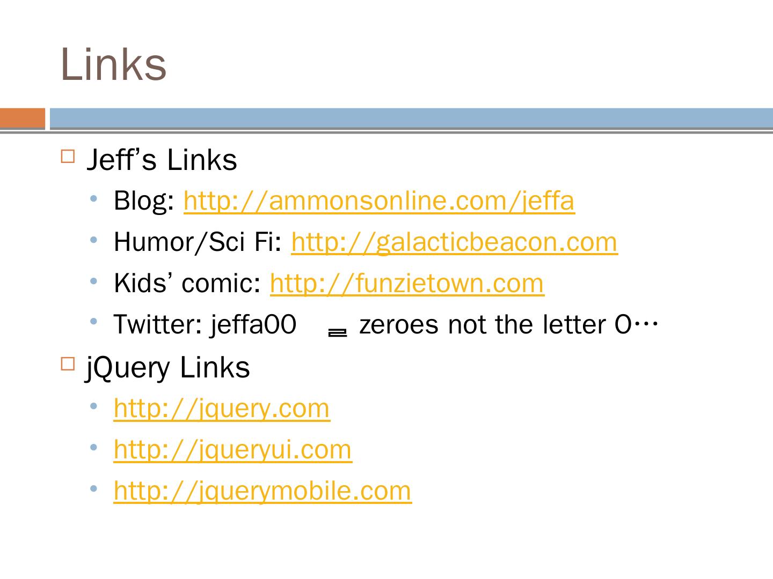This screenshot has height=579, width=773.
Task: Click the square bullet beside jQuery Links
Action: tap(68, 364)
